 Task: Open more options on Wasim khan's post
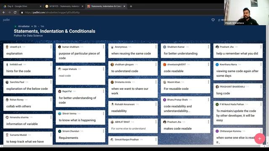208,82
